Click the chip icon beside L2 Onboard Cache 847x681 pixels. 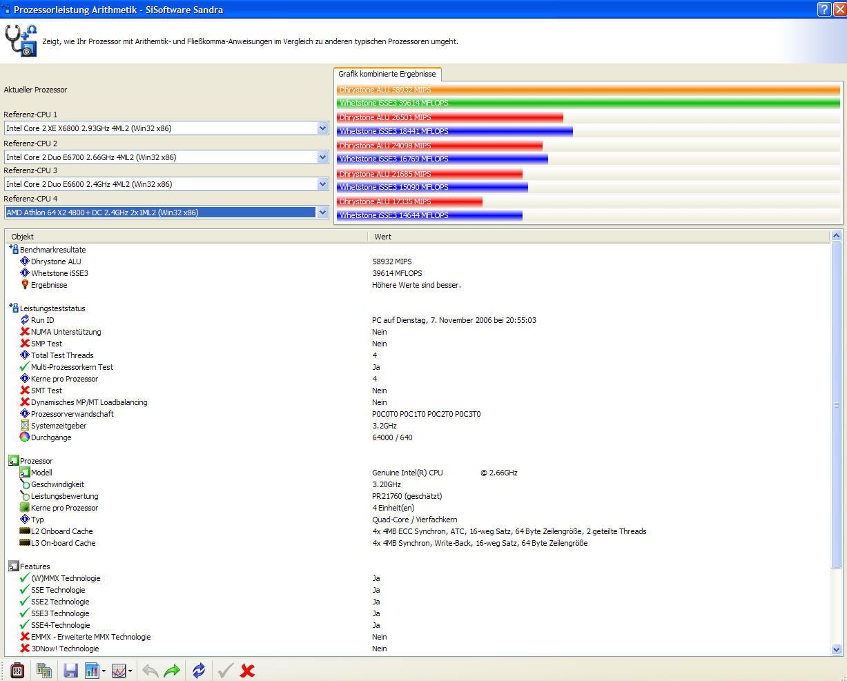coord(25,531)
